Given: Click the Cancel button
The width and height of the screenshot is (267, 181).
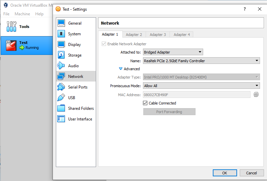Looking at the screenshot, I should pos(251,173).
